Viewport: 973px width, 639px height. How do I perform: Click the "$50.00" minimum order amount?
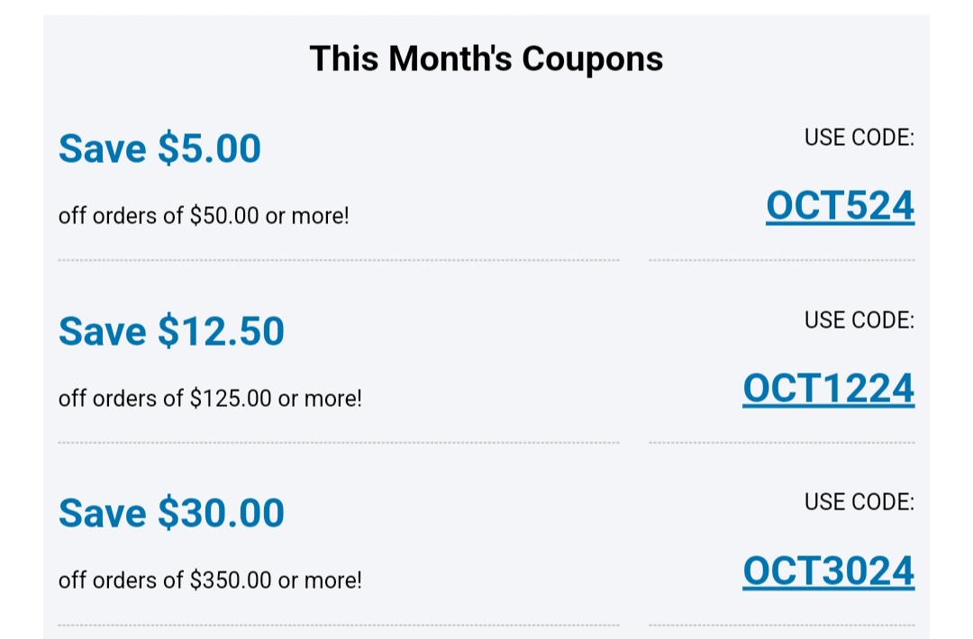point(224,216)
